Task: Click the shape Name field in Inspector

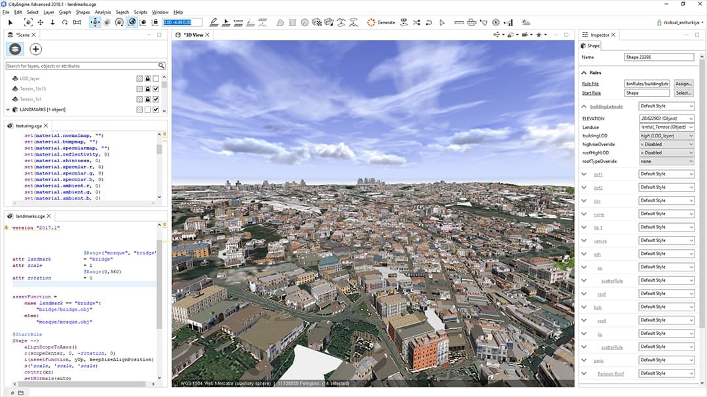Action: click(659, 58)
